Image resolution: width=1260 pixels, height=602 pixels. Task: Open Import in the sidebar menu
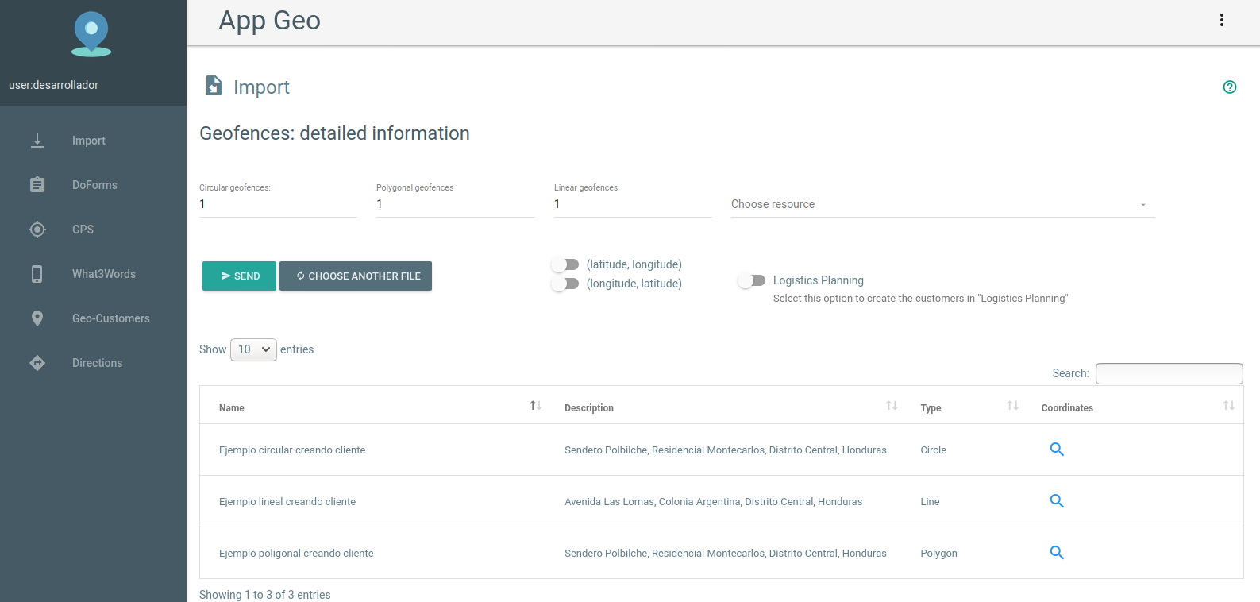[x=93, y=141]
